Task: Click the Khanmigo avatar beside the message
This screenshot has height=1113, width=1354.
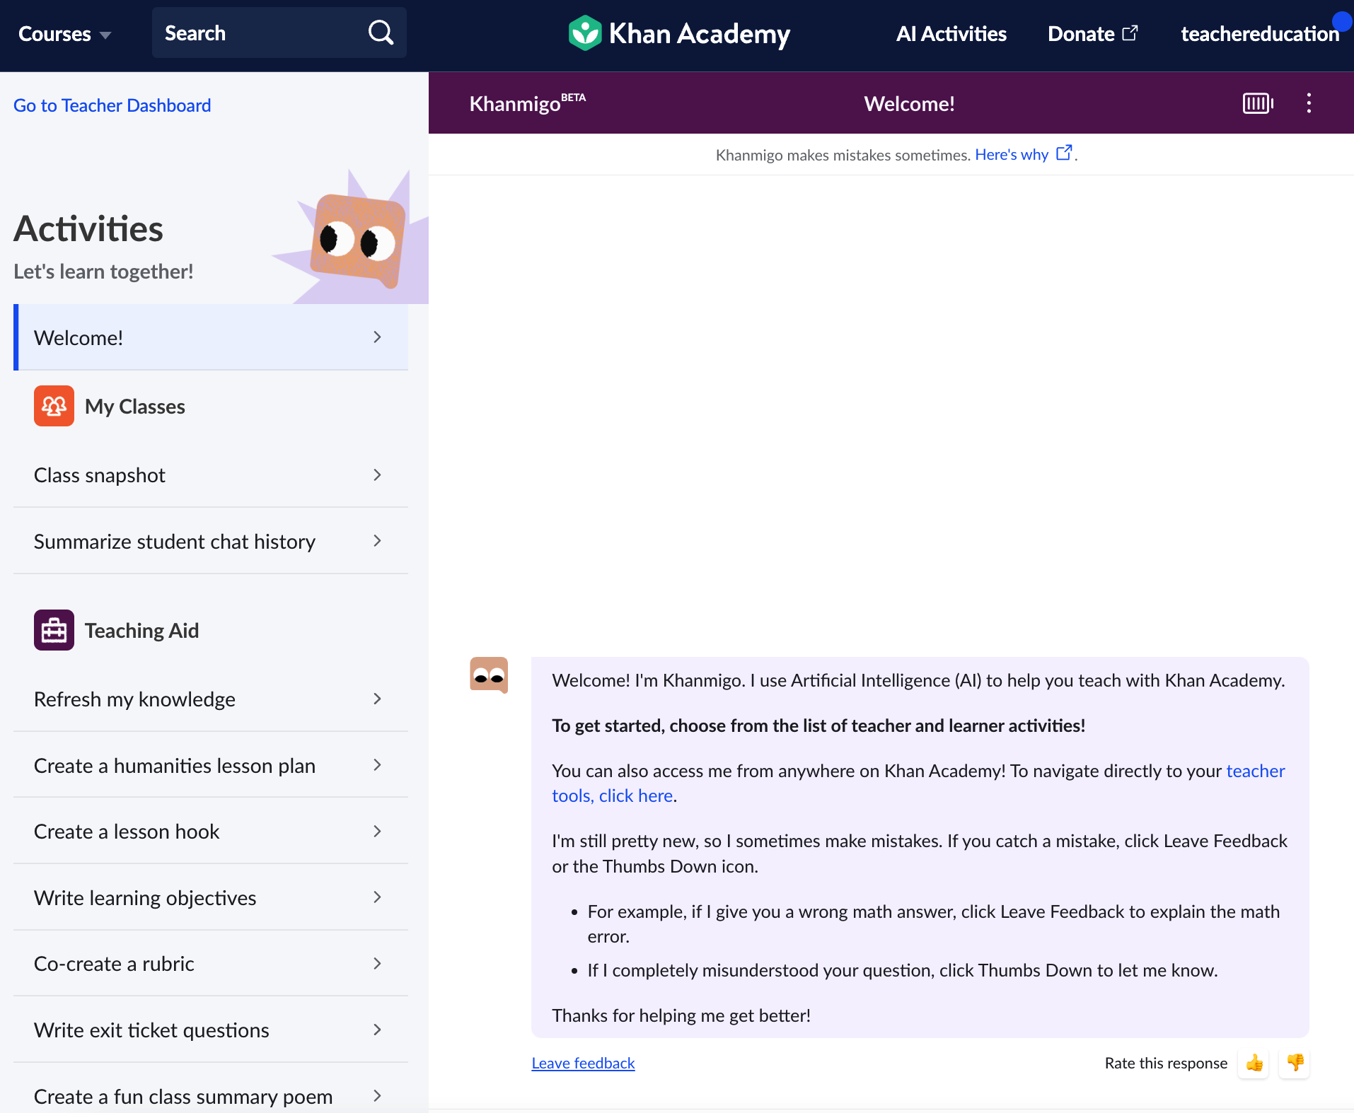Action: click(489, 675)
